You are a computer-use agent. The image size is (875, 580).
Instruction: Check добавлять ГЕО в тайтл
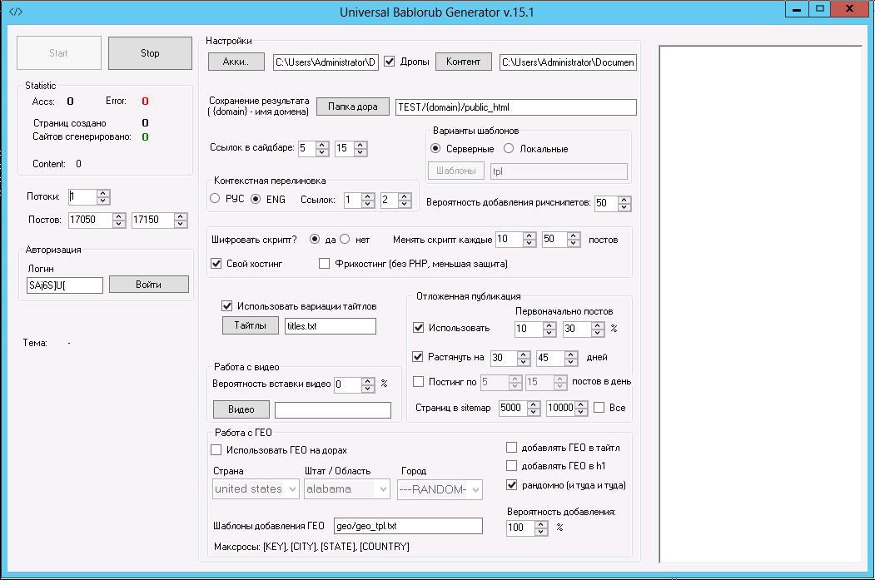[511, 447]
